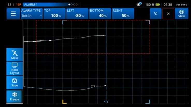Select the first page dot of ALARM 1

coord(69,4)
